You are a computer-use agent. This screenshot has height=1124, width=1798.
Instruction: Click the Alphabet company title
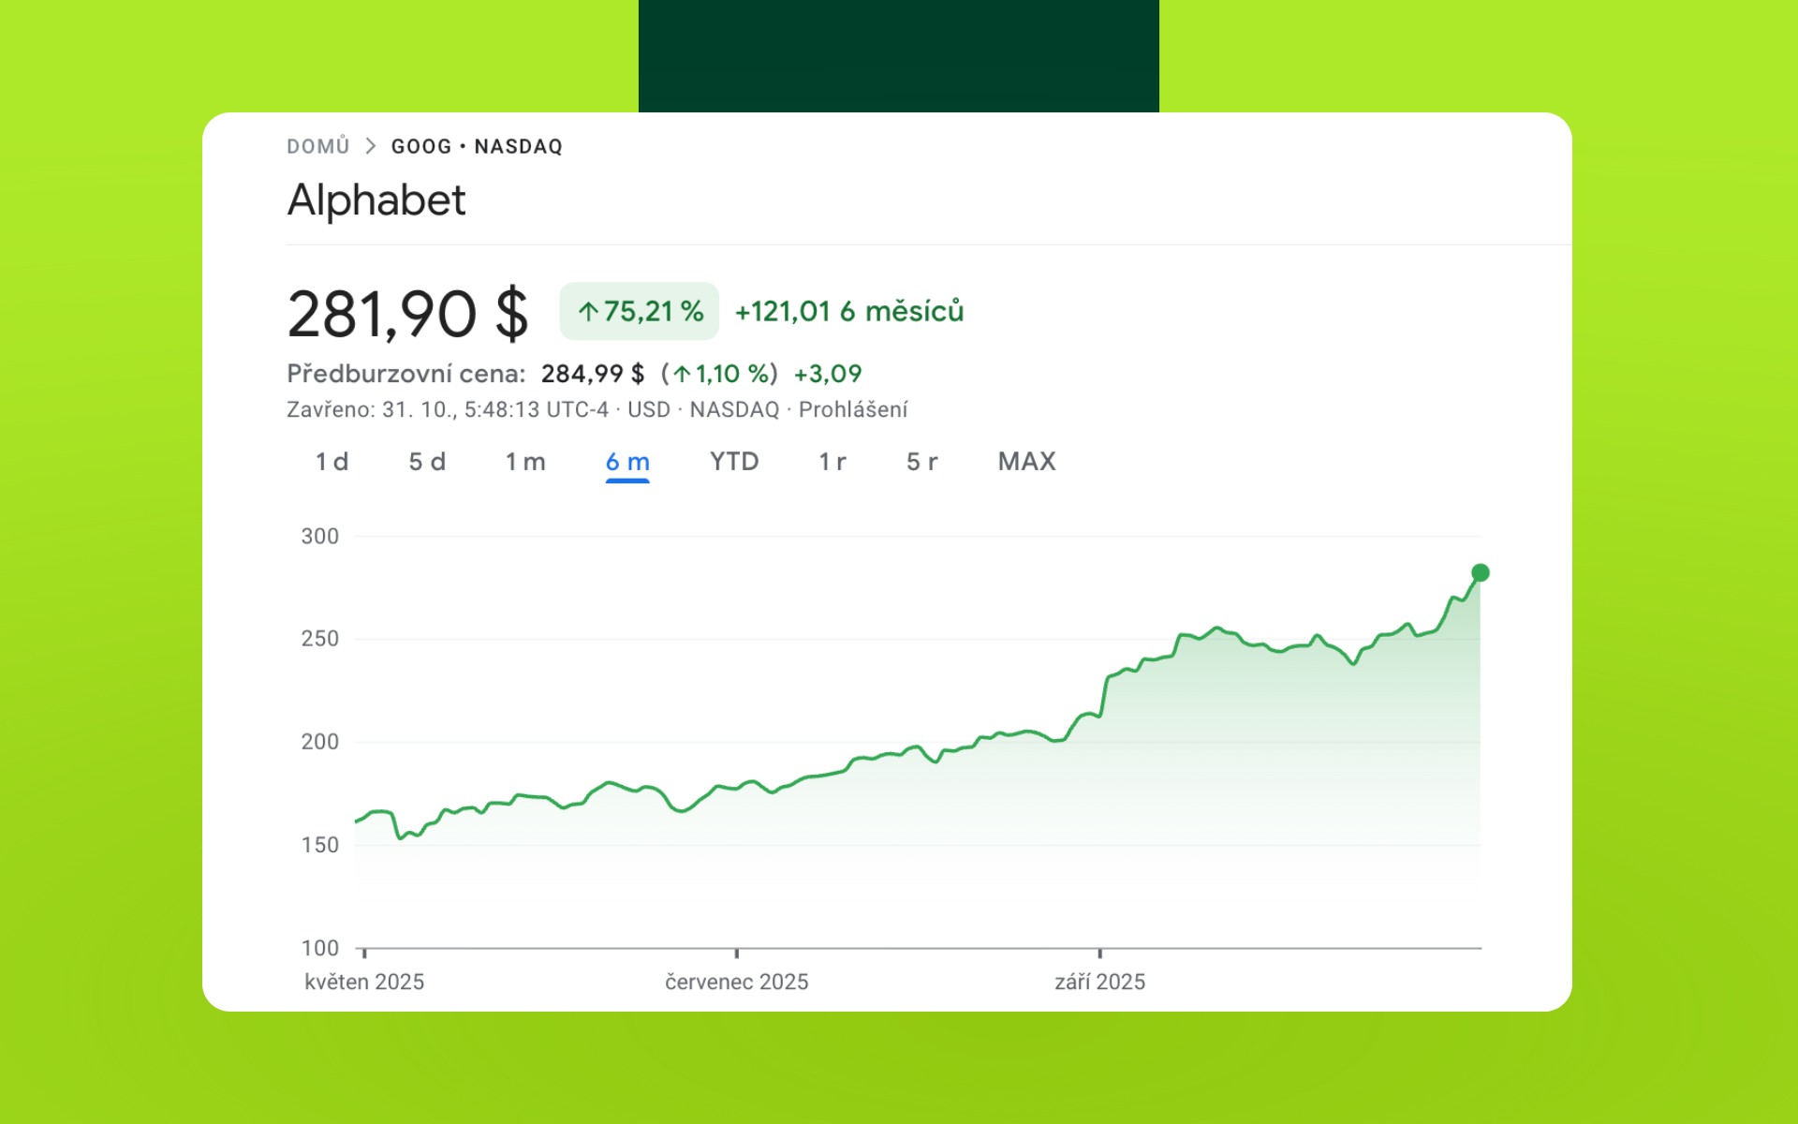[376, 200]
